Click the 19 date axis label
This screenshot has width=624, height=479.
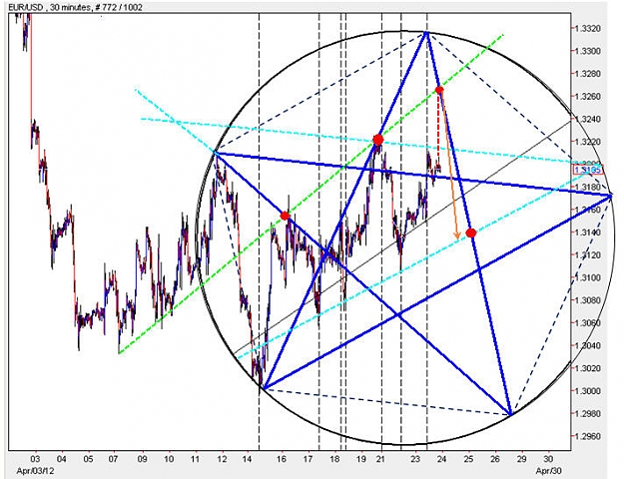click(x=361, y=459)
